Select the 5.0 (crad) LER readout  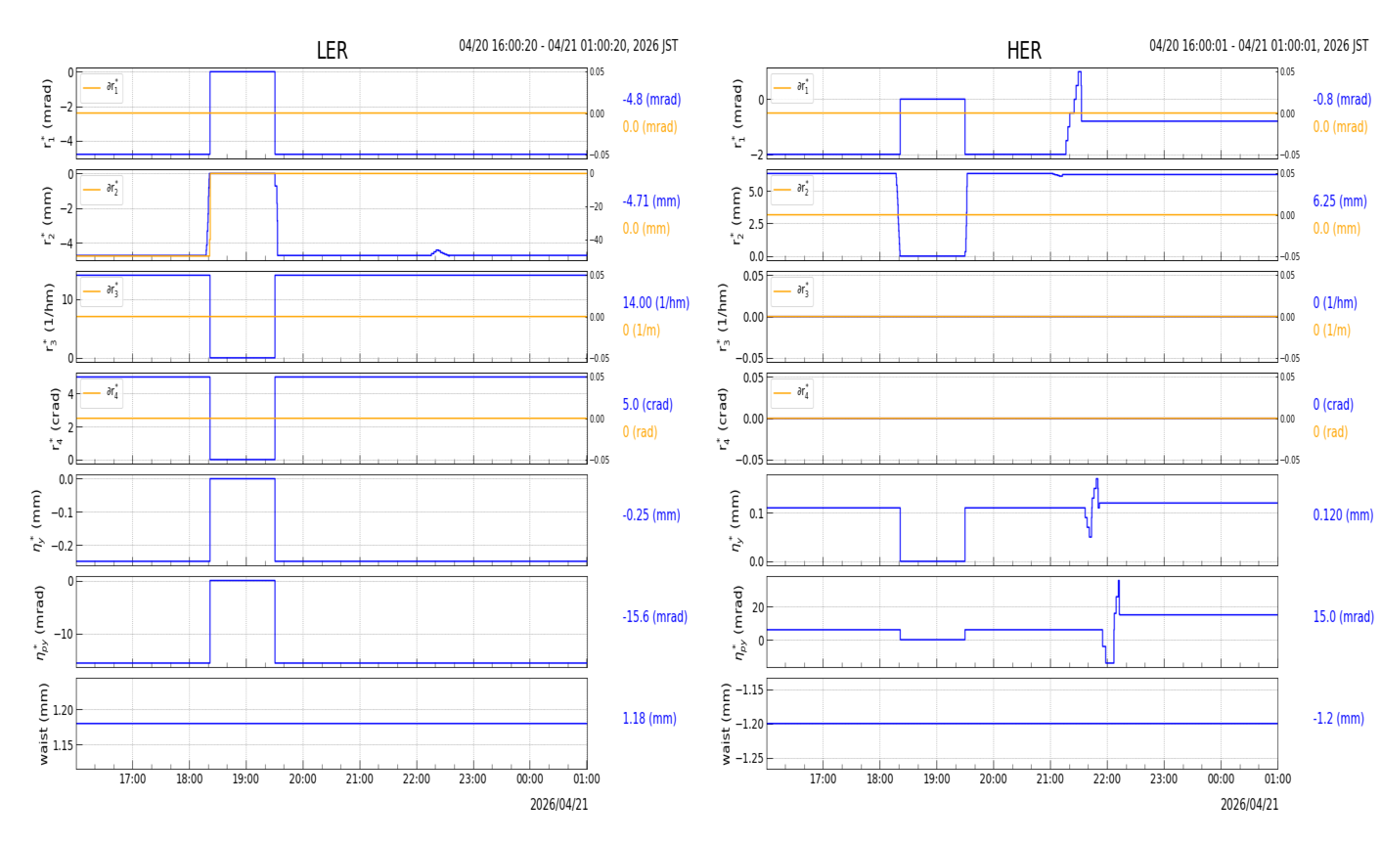[646, 405]
